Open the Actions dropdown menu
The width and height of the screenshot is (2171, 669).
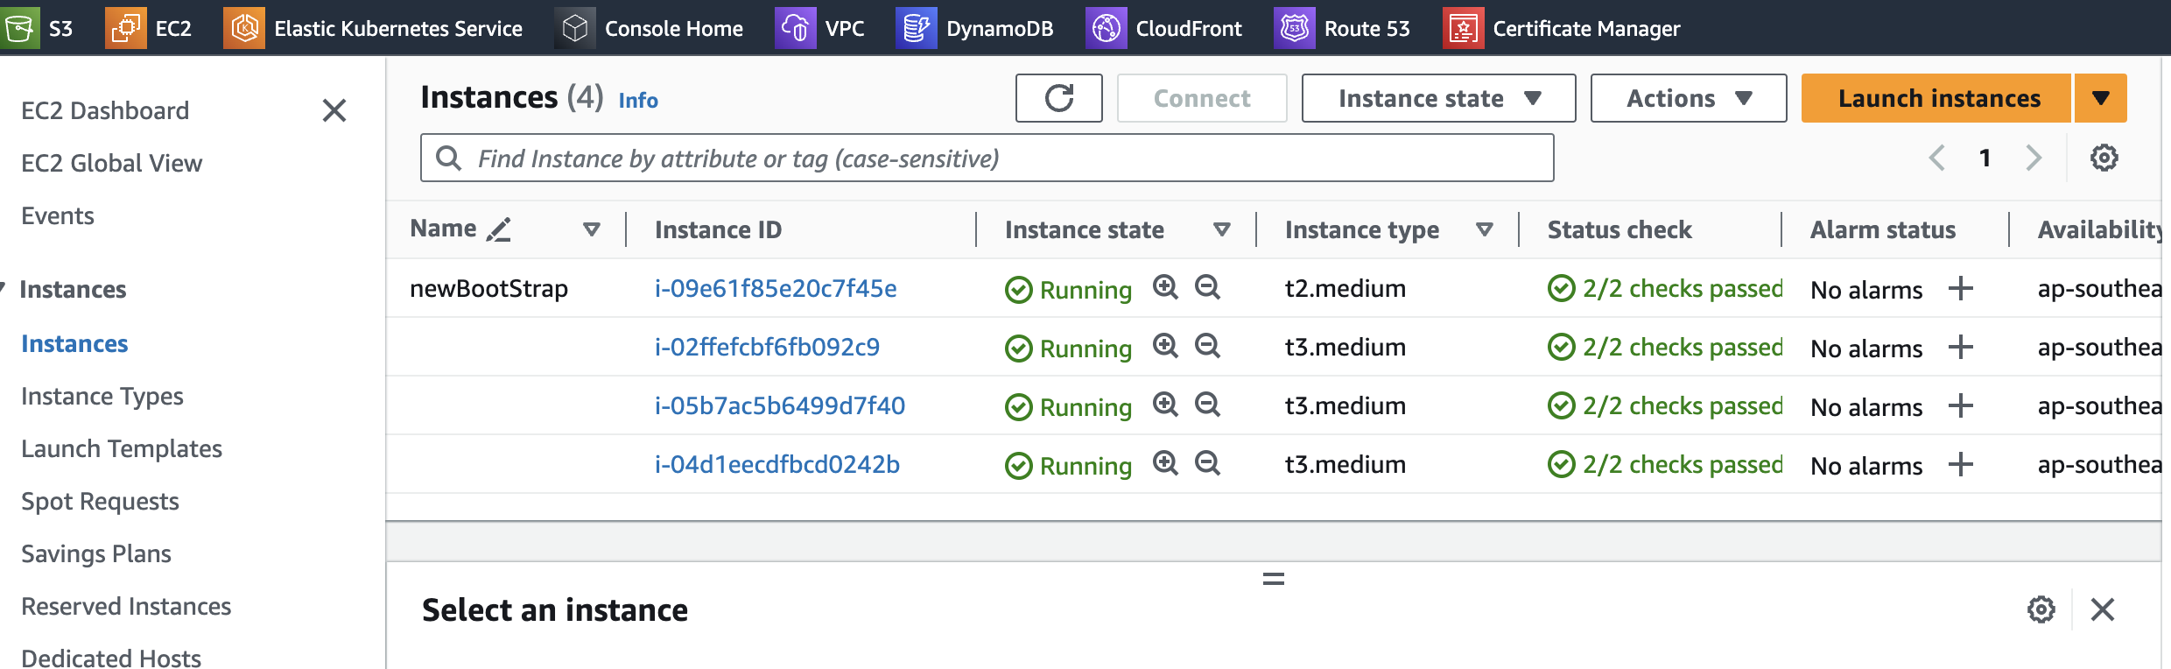click(1689, 98)
